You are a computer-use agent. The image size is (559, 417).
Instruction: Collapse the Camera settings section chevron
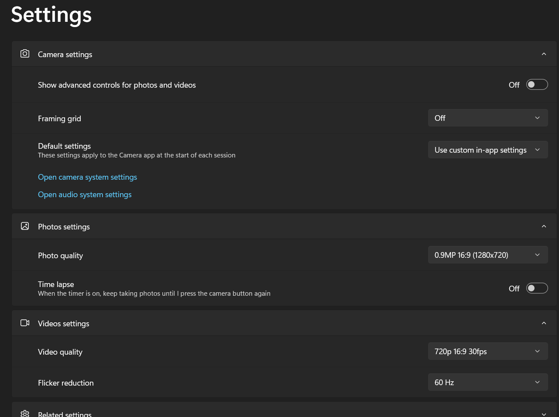(544, 54)
